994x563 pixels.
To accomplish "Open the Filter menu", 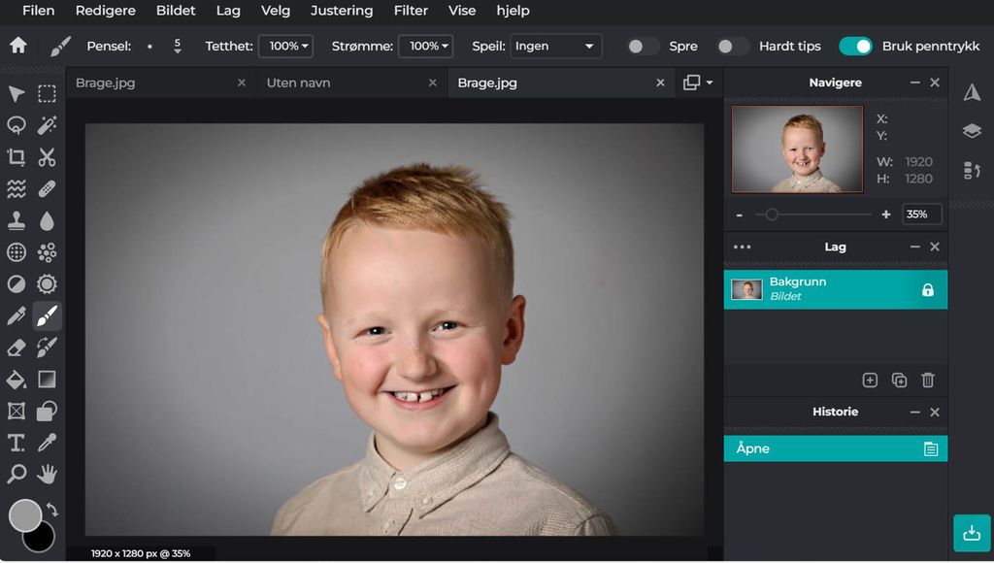I will pyautogui.click(x=411, y=11).
